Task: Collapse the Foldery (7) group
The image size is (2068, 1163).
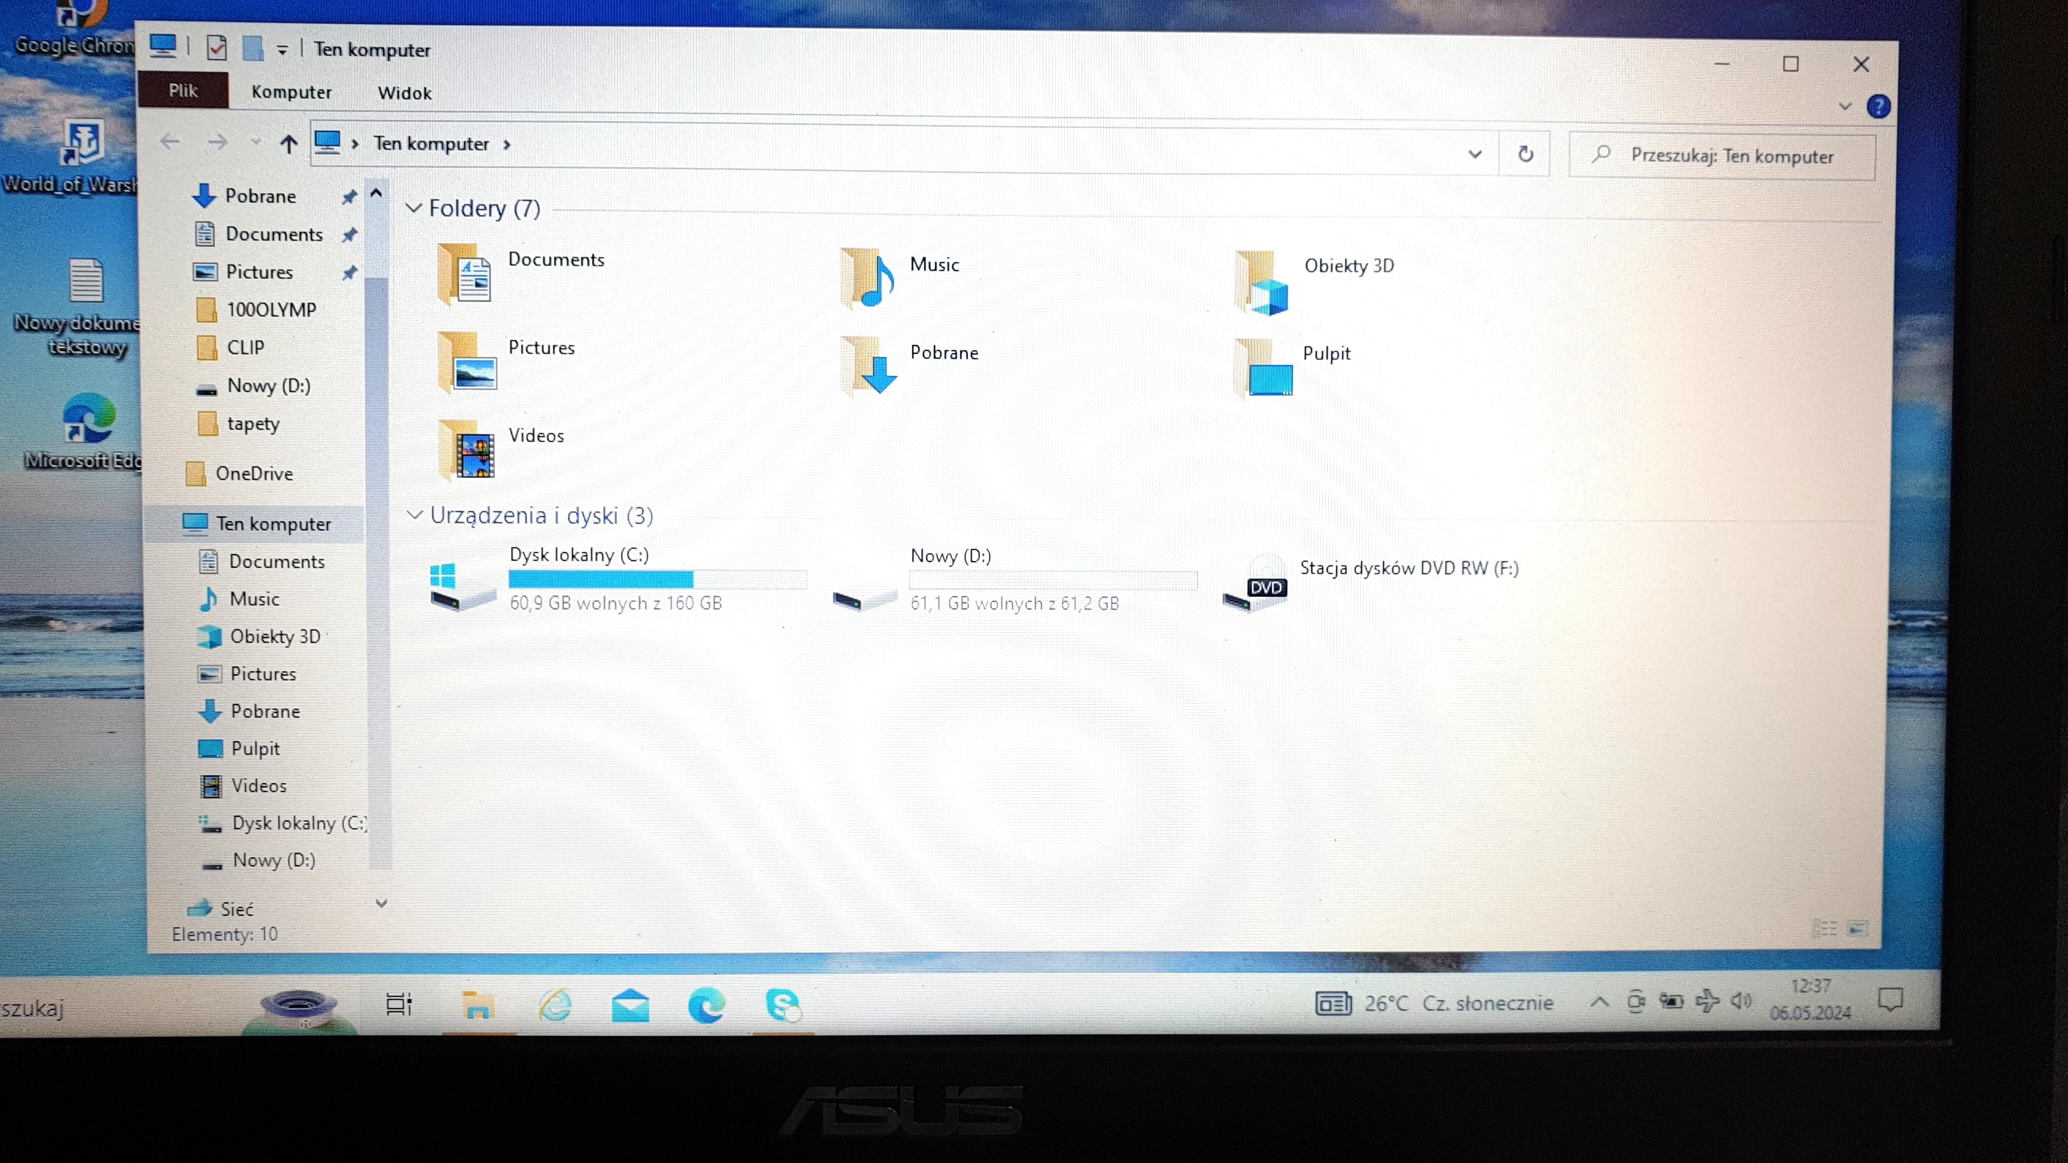Action: 414,208
